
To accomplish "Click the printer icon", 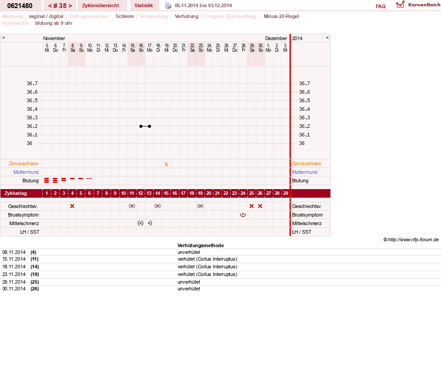I will tap(168, 5).
